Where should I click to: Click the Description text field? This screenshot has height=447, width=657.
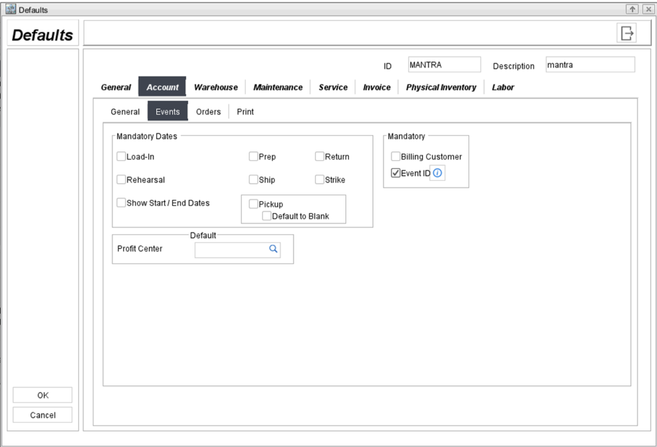pyautogui.click(x=590, y=65)
